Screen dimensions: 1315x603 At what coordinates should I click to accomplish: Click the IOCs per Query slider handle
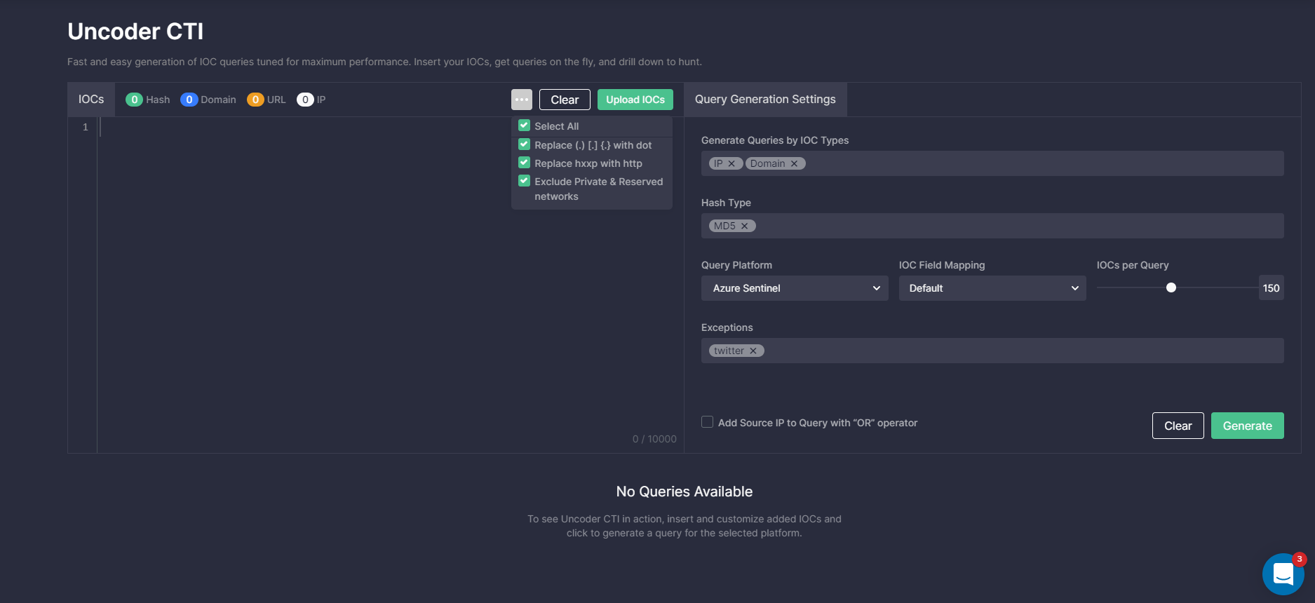point(1171,287)
